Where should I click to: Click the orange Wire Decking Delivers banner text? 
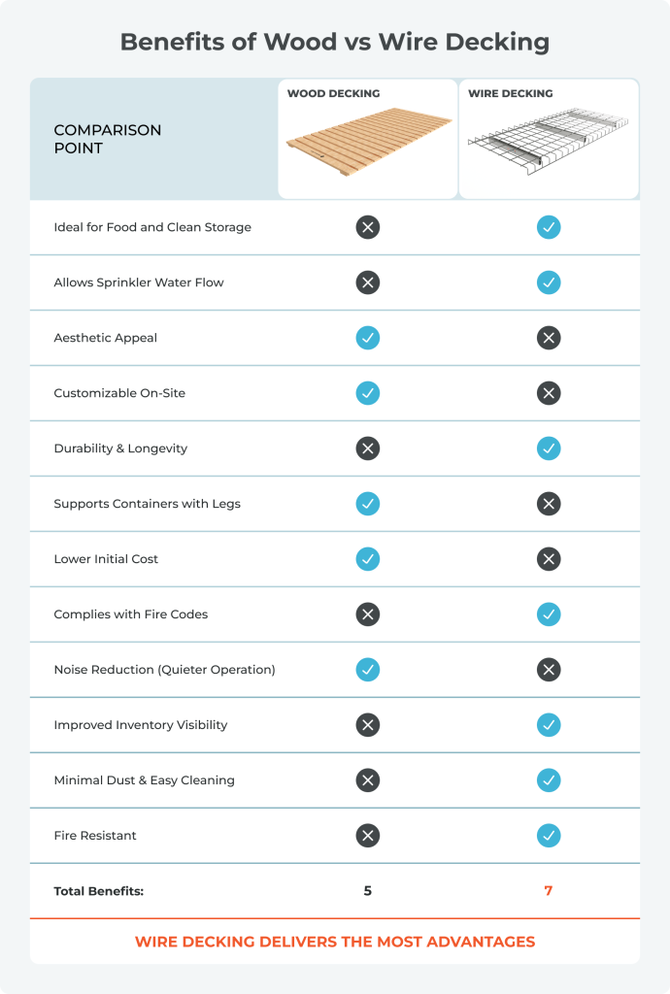pos(335,942)
